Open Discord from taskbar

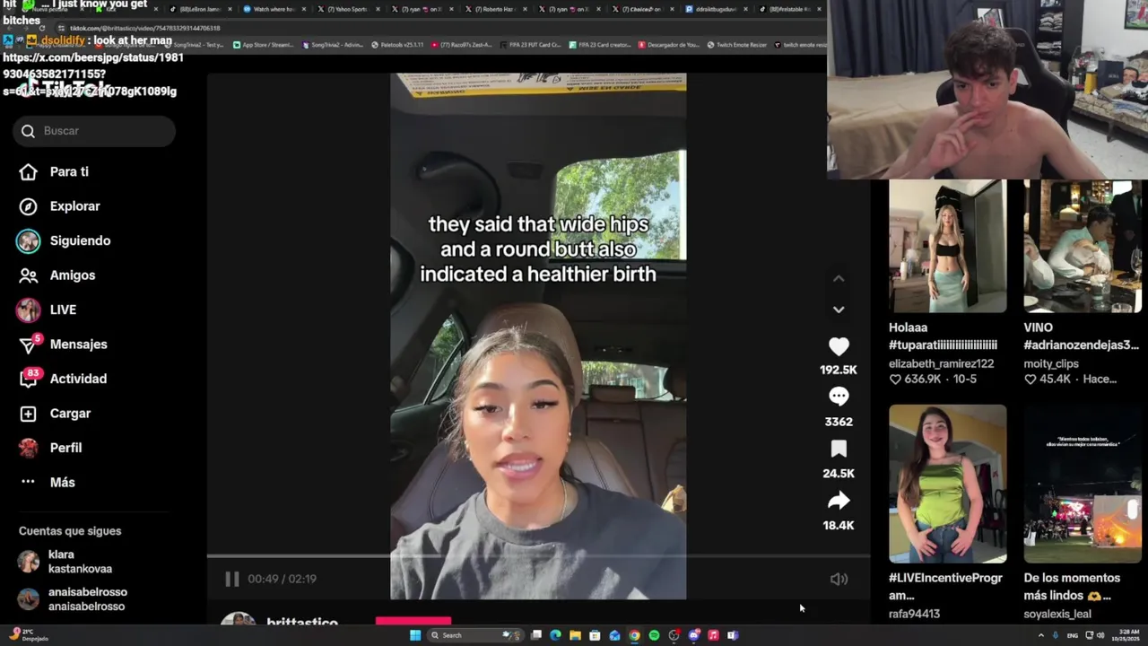693,635
